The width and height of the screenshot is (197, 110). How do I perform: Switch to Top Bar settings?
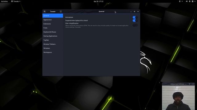(53, 40)
